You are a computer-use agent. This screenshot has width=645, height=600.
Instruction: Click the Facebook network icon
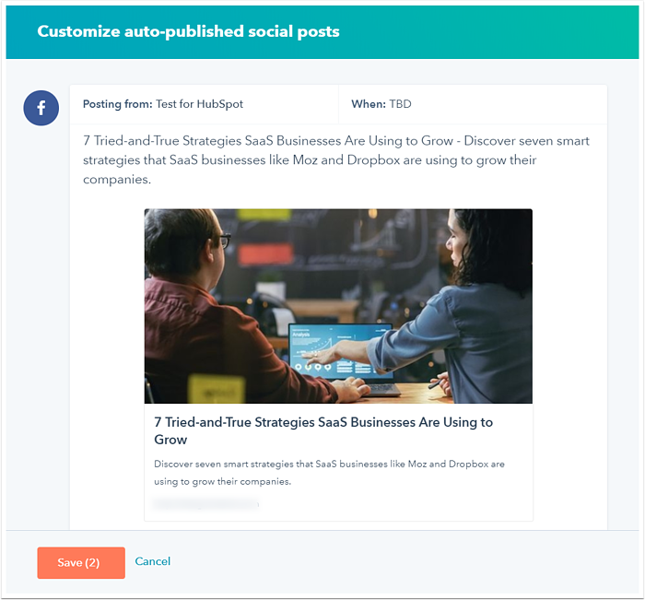[x=41, y=108]
